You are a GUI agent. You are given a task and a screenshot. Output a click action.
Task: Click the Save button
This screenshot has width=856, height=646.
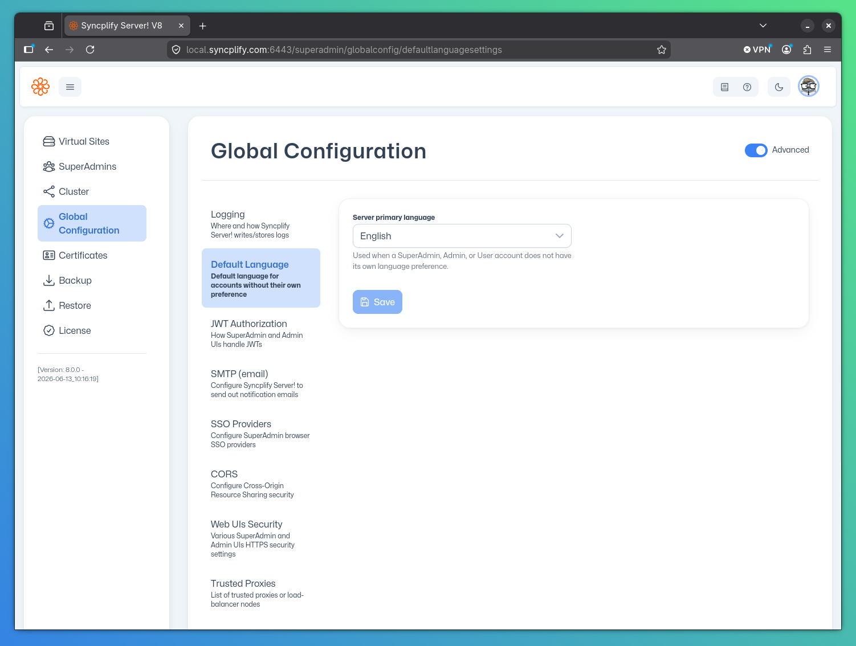[x=377, y=302]
